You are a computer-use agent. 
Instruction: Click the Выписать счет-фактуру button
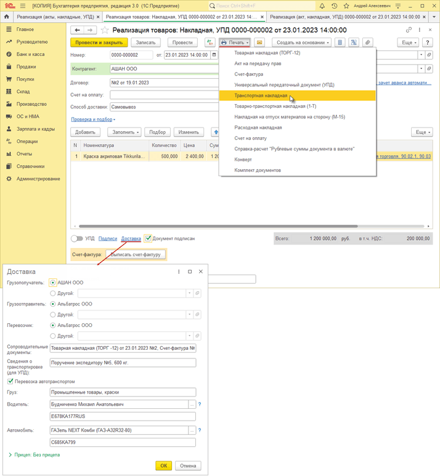click(135, 254)
